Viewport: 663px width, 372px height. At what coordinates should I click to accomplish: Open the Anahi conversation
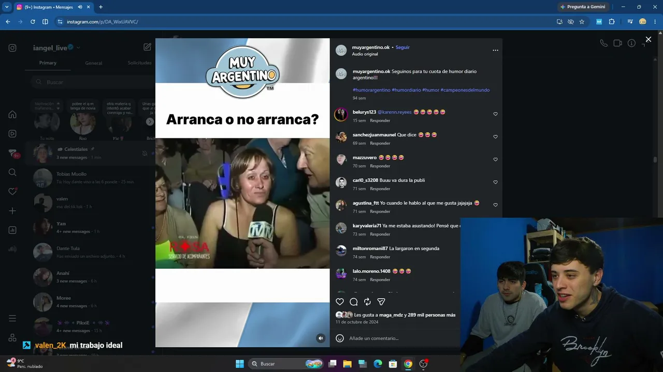pyautogui.click(x=91, y=277)
